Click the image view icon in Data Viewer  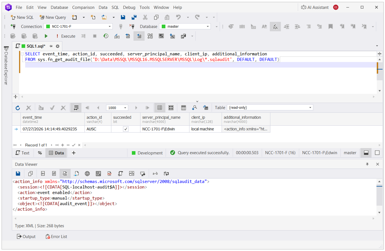pyautogui.click(x=132, y=174)
